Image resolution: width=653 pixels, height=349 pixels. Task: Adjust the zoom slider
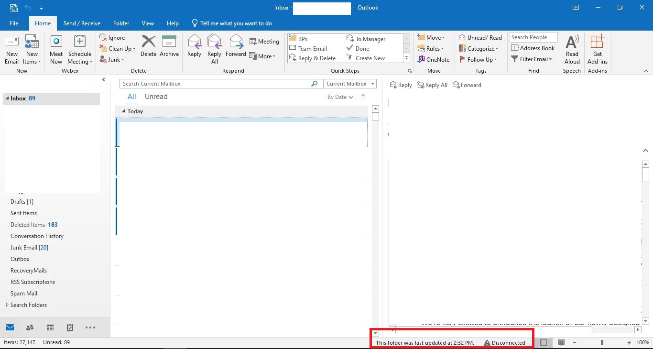point(602,343)
